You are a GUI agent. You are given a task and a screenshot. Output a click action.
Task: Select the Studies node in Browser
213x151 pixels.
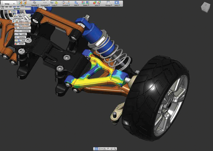13,12
